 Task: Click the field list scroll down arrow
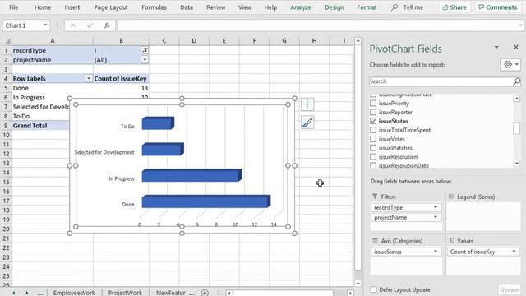tap(517, 164)
